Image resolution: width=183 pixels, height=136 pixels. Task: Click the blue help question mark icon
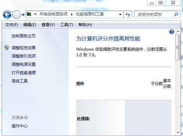point(172,32)
